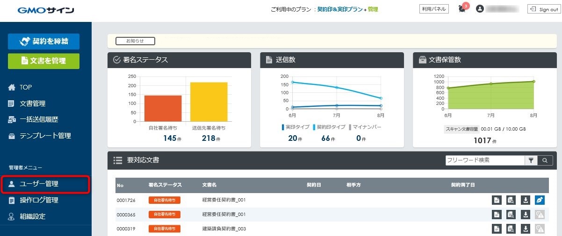Viewport: 562px width, 236px height.
Task: Open the filter funnel next to search
Action: pyautogui.click(x=531, y=160)
